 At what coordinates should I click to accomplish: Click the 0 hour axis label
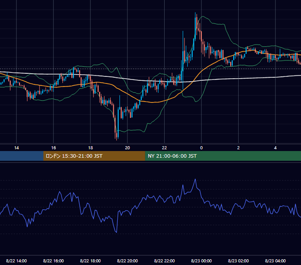201,148
